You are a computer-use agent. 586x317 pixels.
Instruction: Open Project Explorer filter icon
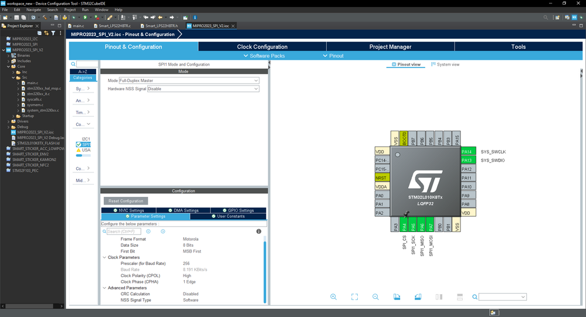tap(53, 33)
